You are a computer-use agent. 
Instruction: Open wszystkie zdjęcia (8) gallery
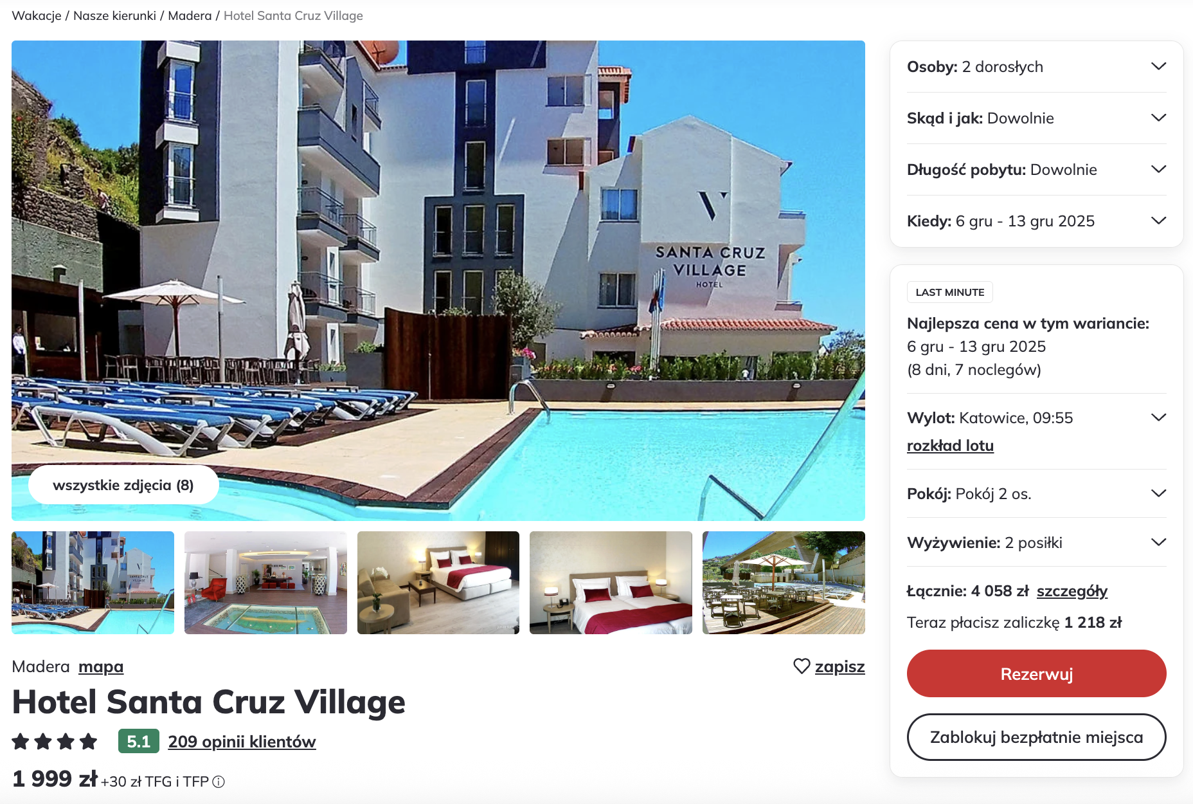click(x=123, y=485)
